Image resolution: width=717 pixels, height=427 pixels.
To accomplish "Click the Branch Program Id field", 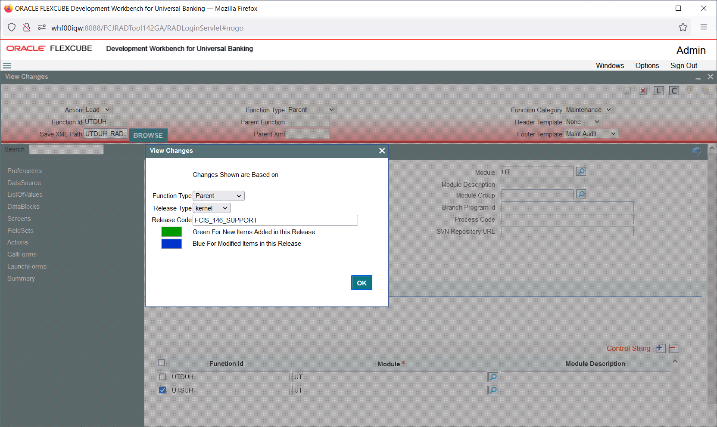I will 567,207.
